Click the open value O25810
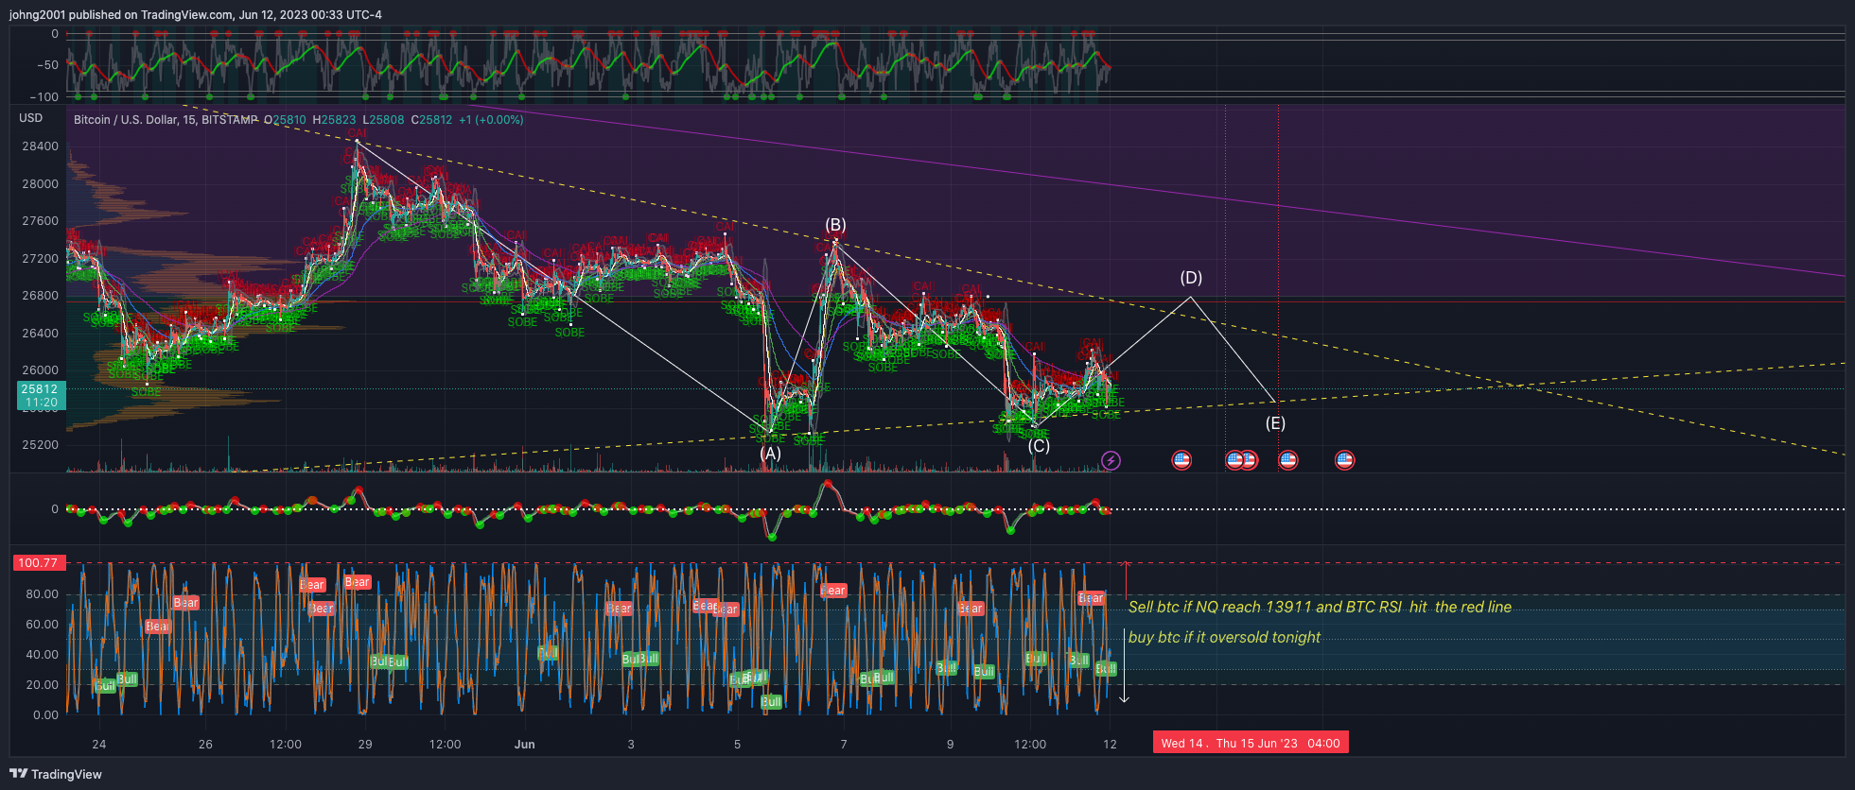Screen dimensions: 1855x790 285,120
